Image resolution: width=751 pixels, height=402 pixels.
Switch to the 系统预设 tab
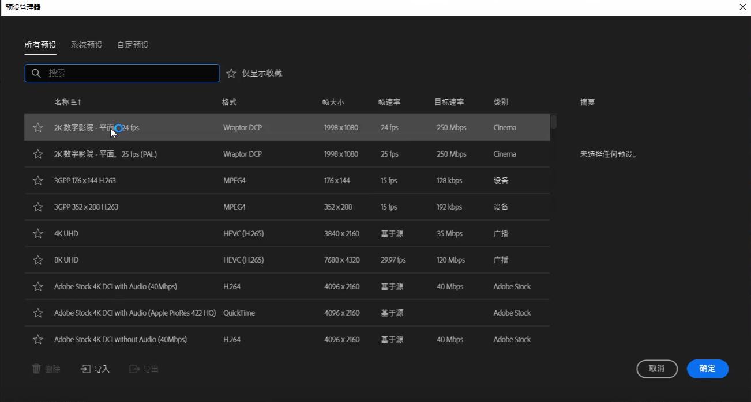click(x=87, y=44)
